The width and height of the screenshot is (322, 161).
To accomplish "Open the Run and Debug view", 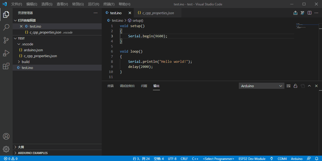I will click(x=6, y=53).
